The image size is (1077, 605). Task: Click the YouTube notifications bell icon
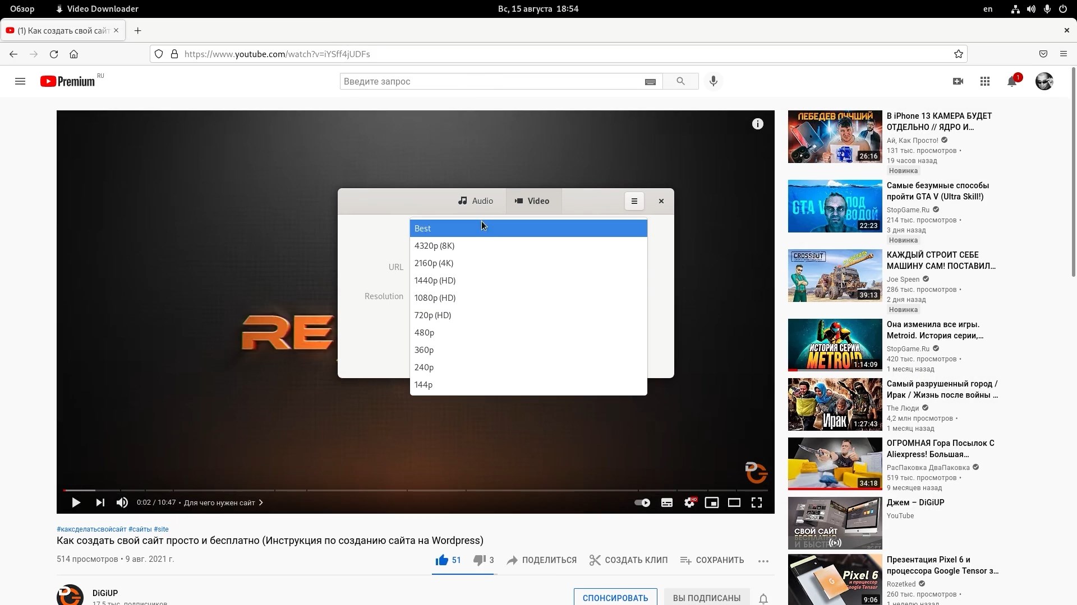click(1012, 82)
